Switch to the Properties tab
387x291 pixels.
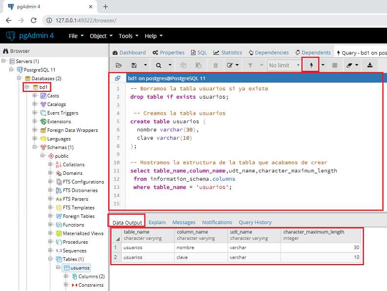[169, 53]
